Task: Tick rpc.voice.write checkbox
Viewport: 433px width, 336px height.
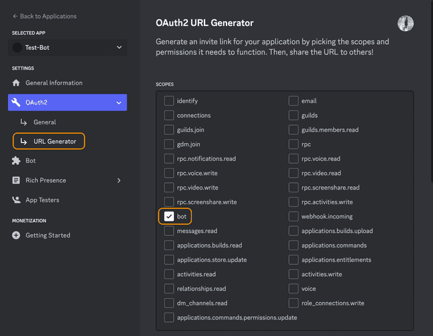Action: coord(169,173)
